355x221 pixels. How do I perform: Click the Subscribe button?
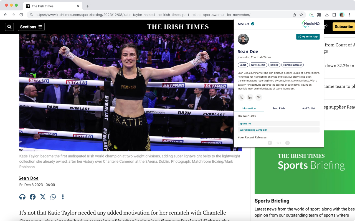point(344,27)
